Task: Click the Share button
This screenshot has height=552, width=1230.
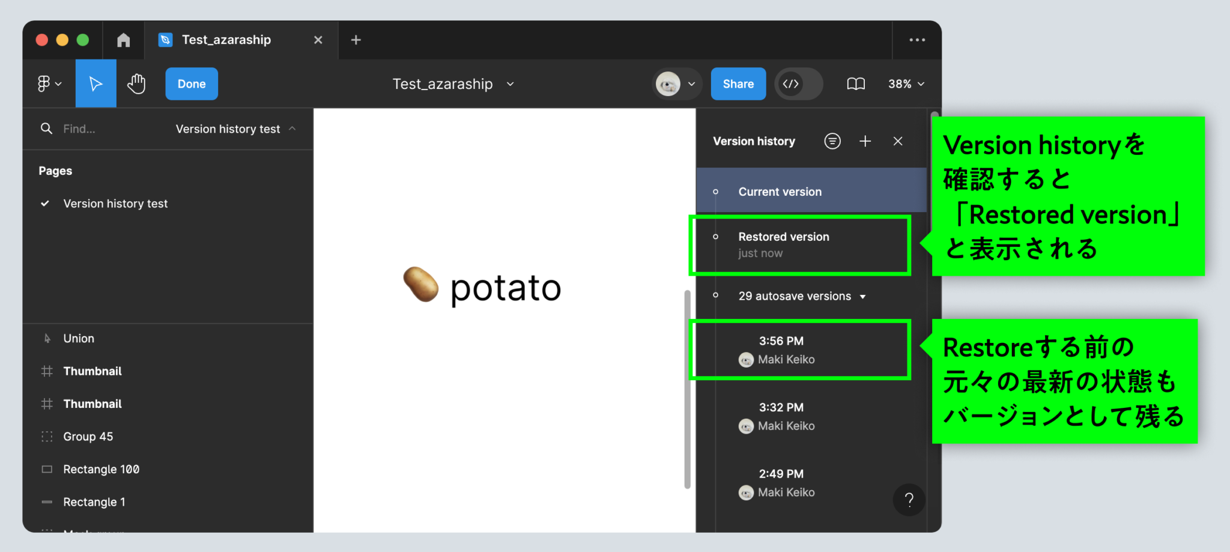Action: click(x=738, y=83)
